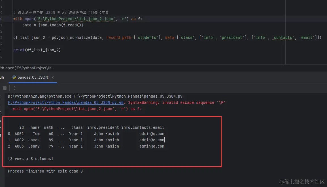The height and width of the screenshot is (187, 327).
Task: Click the red 'with open(...)' warning echo line in console
Action: click(x=77, y=109)
